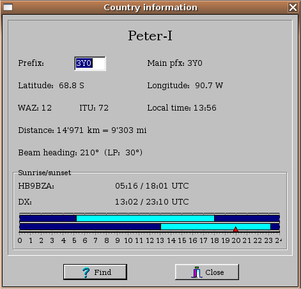
Task: Click the Prefix input field containing 3Y0
Action: [90, 63]
